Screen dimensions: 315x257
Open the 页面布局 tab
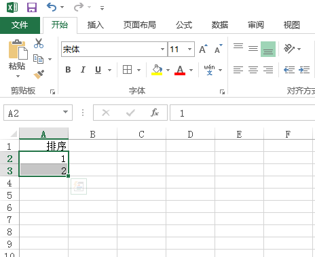[140, 25]
